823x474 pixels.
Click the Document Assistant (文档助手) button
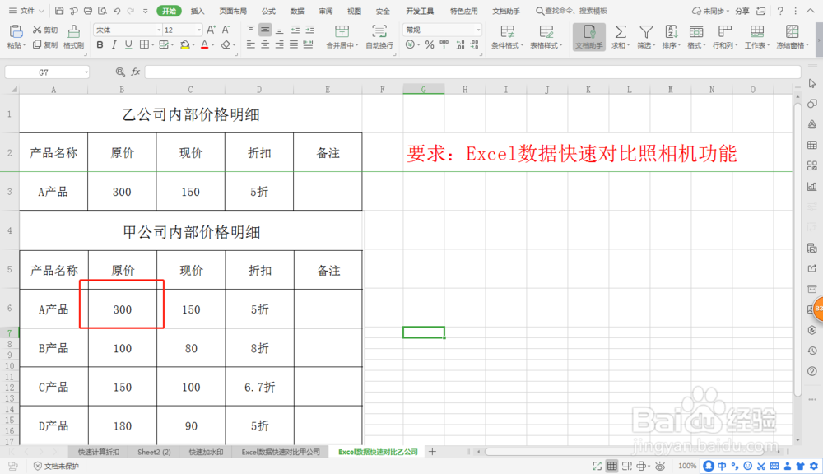[x=588, y=36]
